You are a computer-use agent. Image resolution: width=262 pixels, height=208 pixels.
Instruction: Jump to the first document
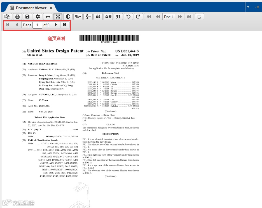(x=149, y=17)
